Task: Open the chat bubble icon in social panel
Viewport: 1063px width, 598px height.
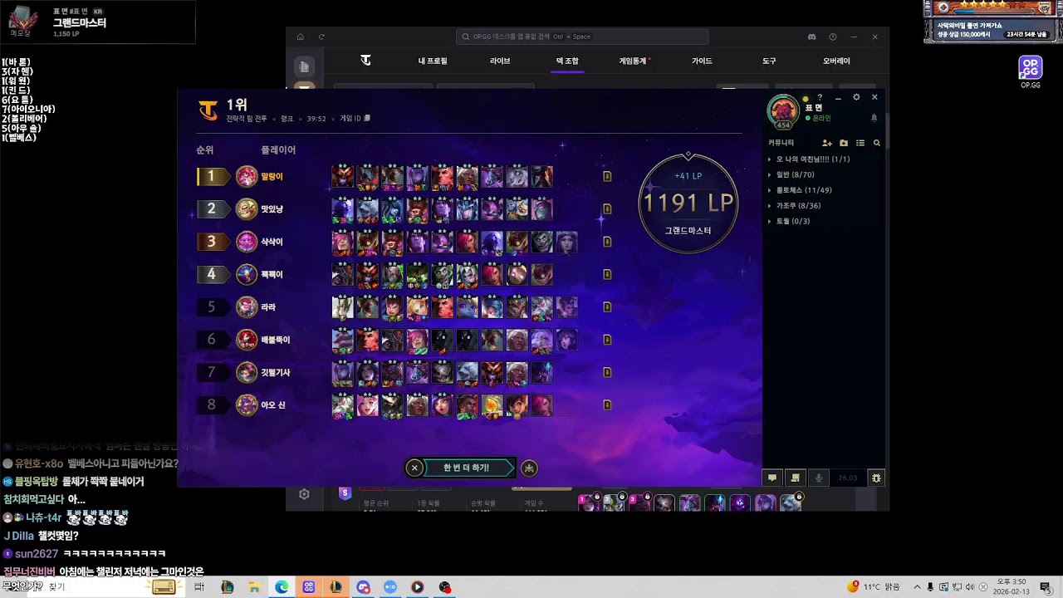Action: [772, 478]
